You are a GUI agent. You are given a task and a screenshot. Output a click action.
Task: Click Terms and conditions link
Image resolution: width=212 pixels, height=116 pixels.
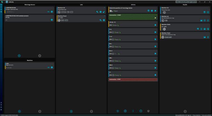206,115
